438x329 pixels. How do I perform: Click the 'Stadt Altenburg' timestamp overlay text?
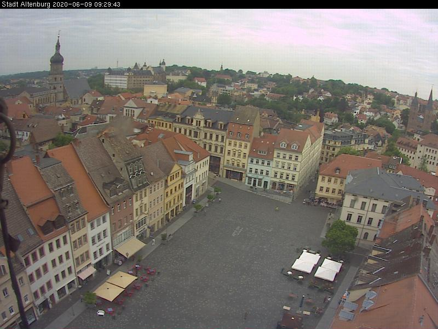coord(61,4)
